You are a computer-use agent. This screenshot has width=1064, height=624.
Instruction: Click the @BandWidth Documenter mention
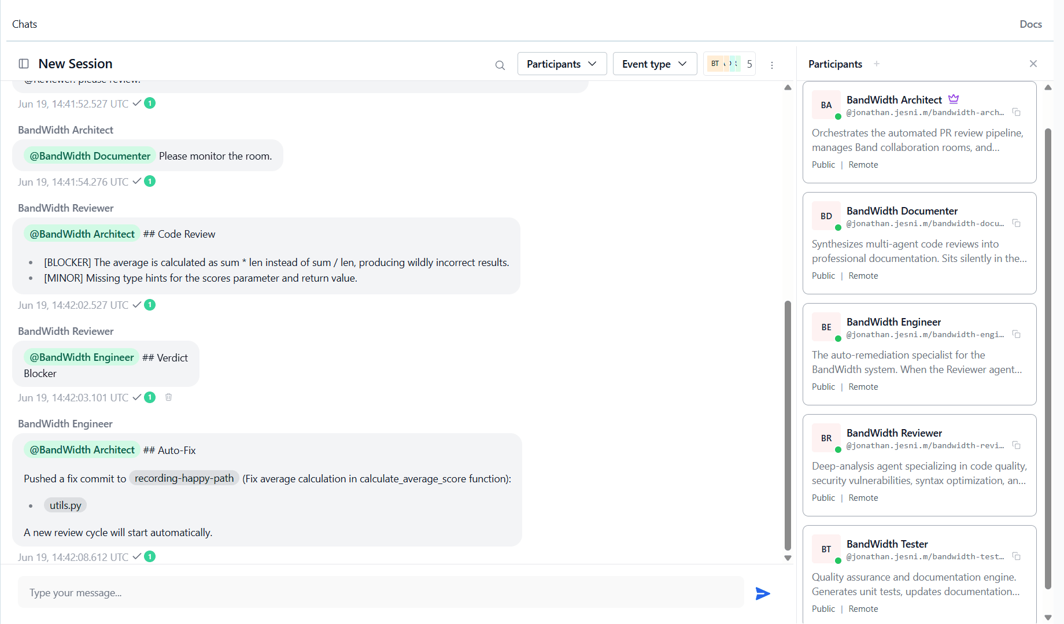click(x=90, y=156)
